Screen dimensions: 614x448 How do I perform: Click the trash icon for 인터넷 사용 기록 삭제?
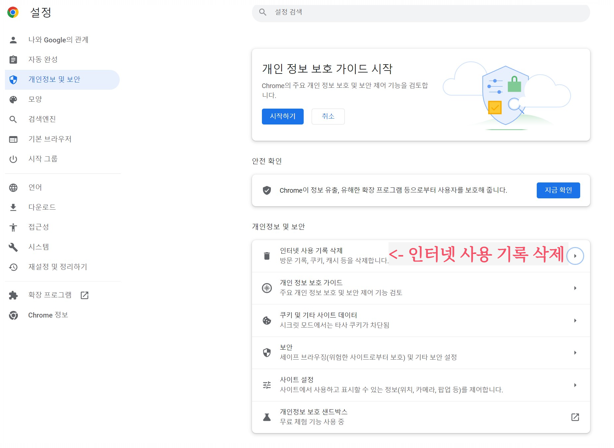click(267, 256)
